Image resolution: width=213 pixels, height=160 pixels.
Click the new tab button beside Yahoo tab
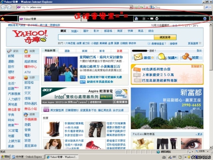point(84,19)
